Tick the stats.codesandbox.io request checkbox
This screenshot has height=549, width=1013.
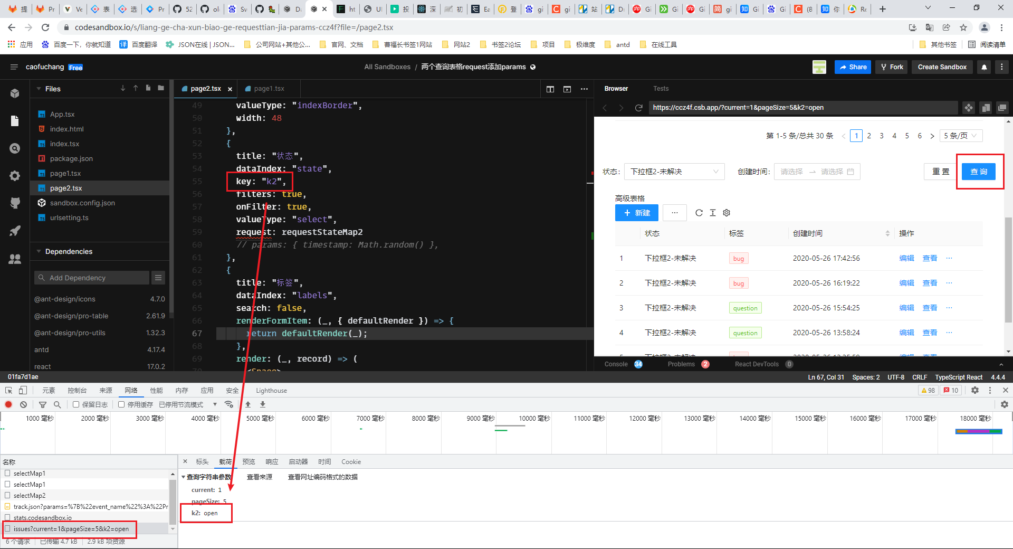tap(7, 517)
